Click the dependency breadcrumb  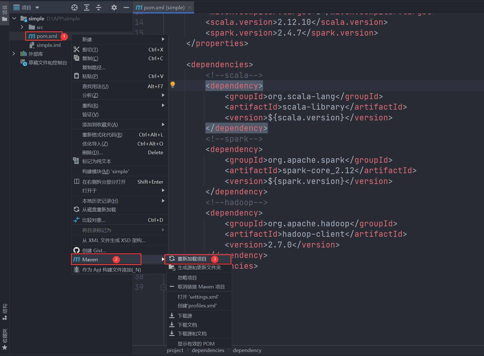pos(247,350)
